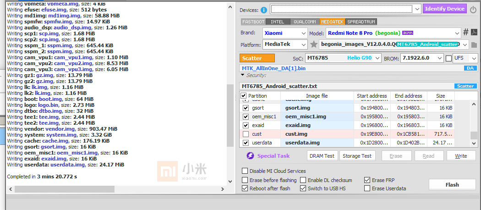Click the partition table vertical scrollbar thumb
The width and height of the screenshot is (481, 210).
tap(474, 135)
